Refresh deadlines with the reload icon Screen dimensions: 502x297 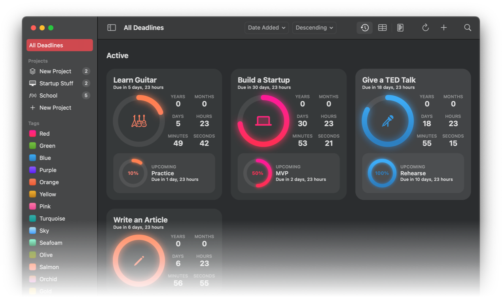point(425,27)
